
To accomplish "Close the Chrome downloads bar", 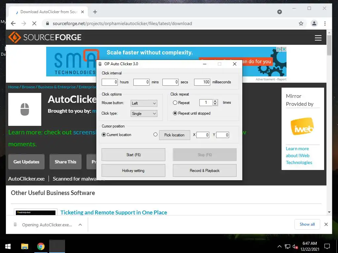I will 326,224.
